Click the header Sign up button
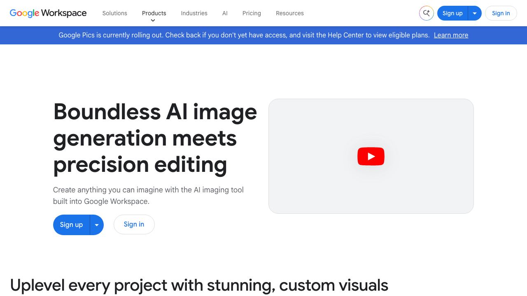 click(452, 13)
